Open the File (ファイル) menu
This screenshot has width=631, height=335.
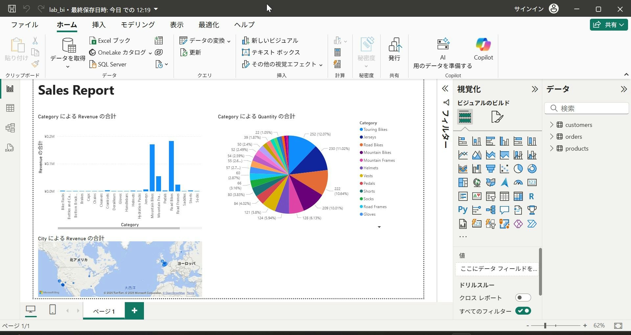coord(25,25)
